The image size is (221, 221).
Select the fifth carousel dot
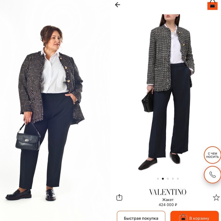pos(178,179)
